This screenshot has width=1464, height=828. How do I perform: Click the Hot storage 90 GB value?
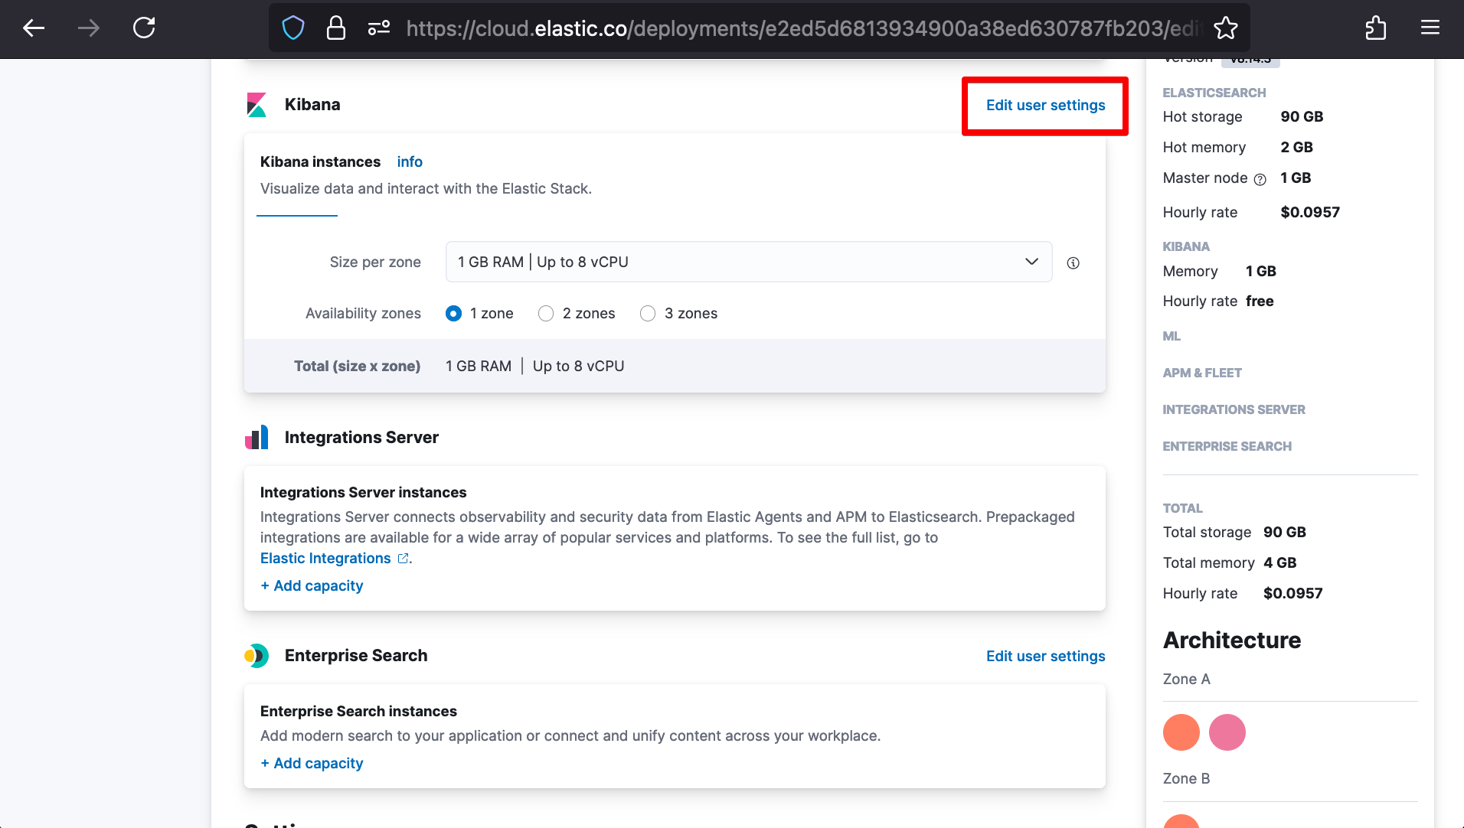pyautogui.click(x=1302, y=117)
